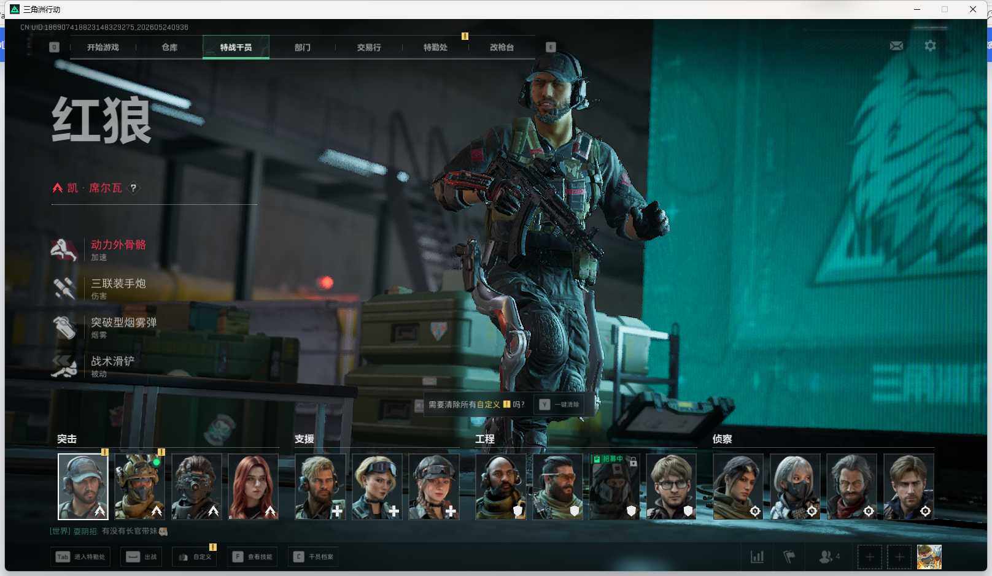
Task: Select the 三联装手炮 skill icon
Action: (x=64, y=288)
